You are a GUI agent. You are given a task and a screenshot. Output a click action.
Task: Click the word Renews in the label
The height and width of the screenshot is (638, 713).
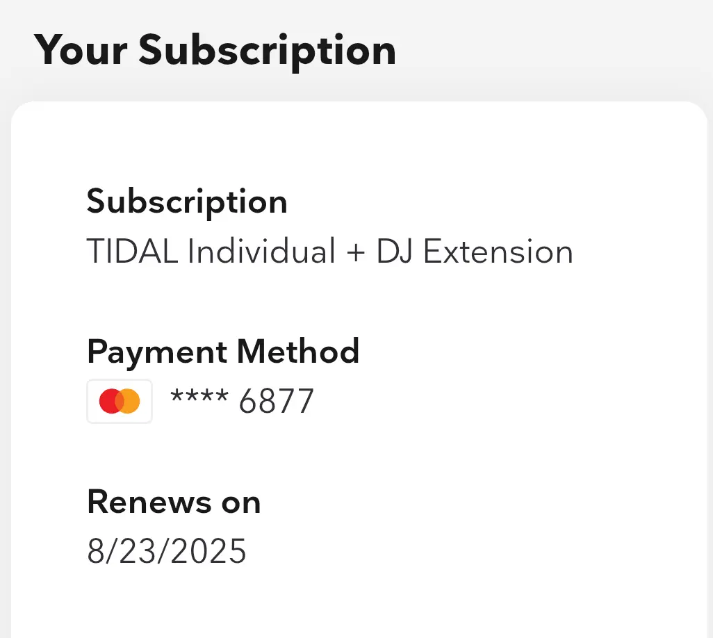149,502
